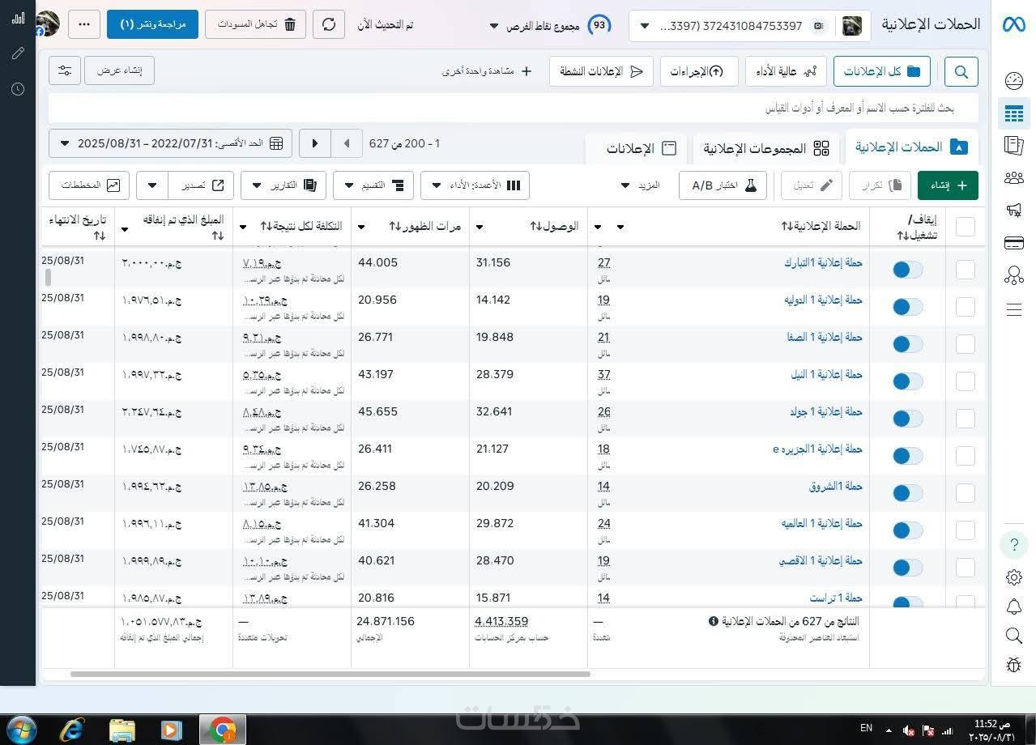Open the الأعمدة: الأداء columns dropdown
Viewport: 1036px width, 745px height.
click(475, 185)
